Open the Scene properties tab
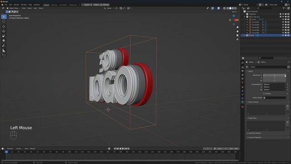This screenshot has width=291, height=164. coord(242,79)
